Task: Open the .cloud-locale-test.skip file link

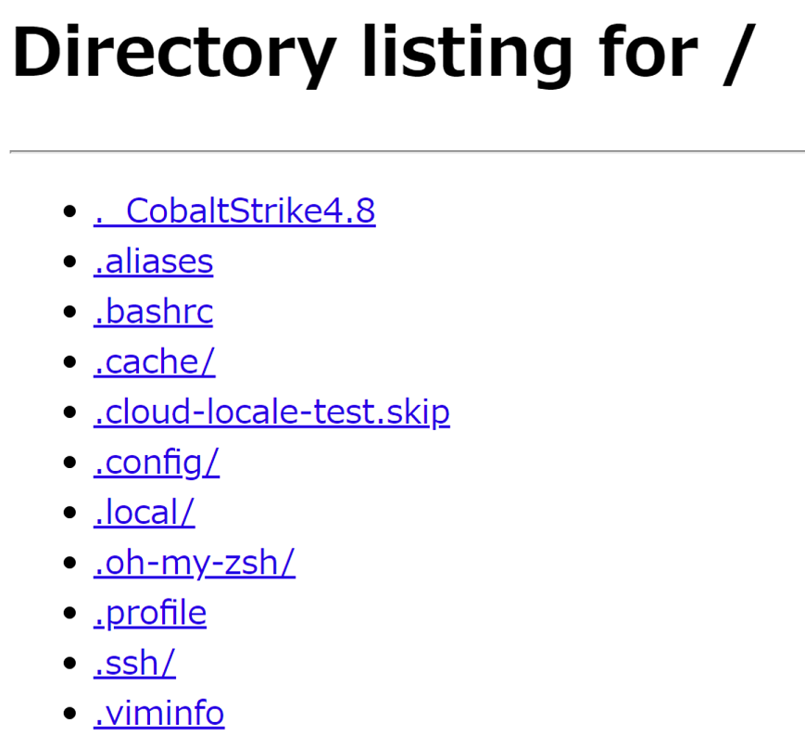Action: (x=271, y=412)
